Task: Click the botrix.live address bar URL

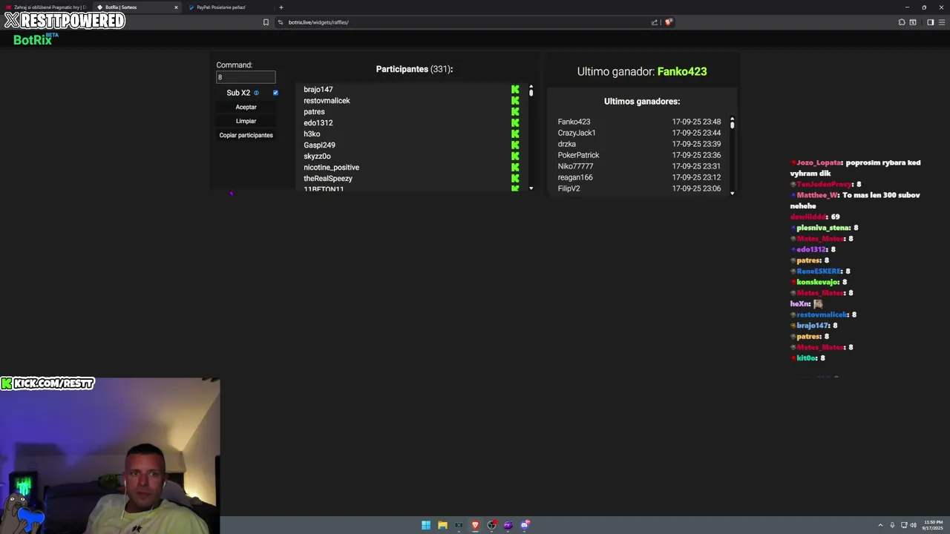Action: click(x=318, y=22)
